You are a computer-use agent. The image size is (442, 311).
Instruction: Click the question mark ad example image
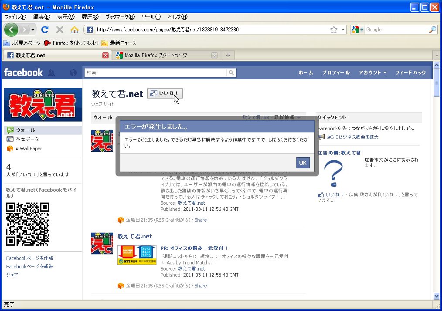coord(333,173)
